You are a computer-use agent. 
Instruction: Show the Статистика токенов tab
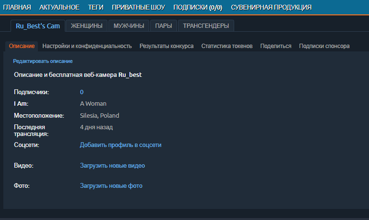(x=227, y=46)
